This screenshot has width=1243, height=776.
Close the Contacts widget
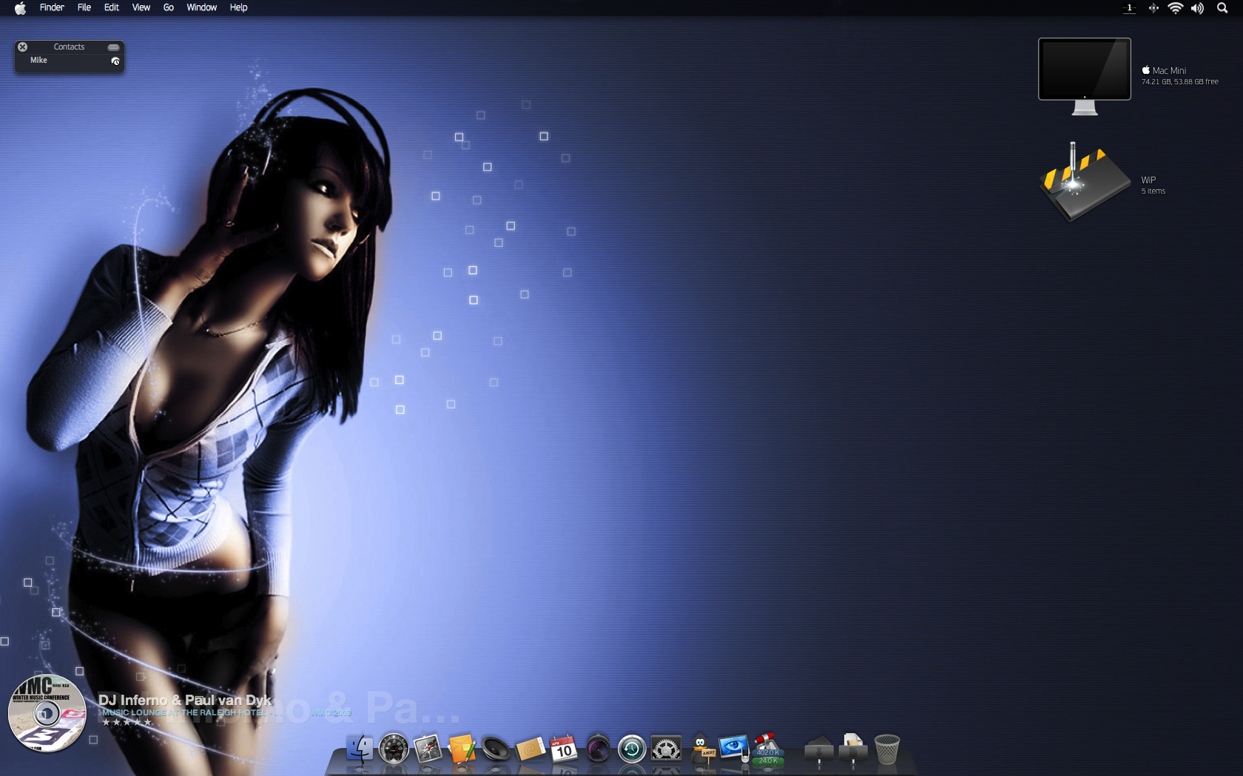[23, 47]
